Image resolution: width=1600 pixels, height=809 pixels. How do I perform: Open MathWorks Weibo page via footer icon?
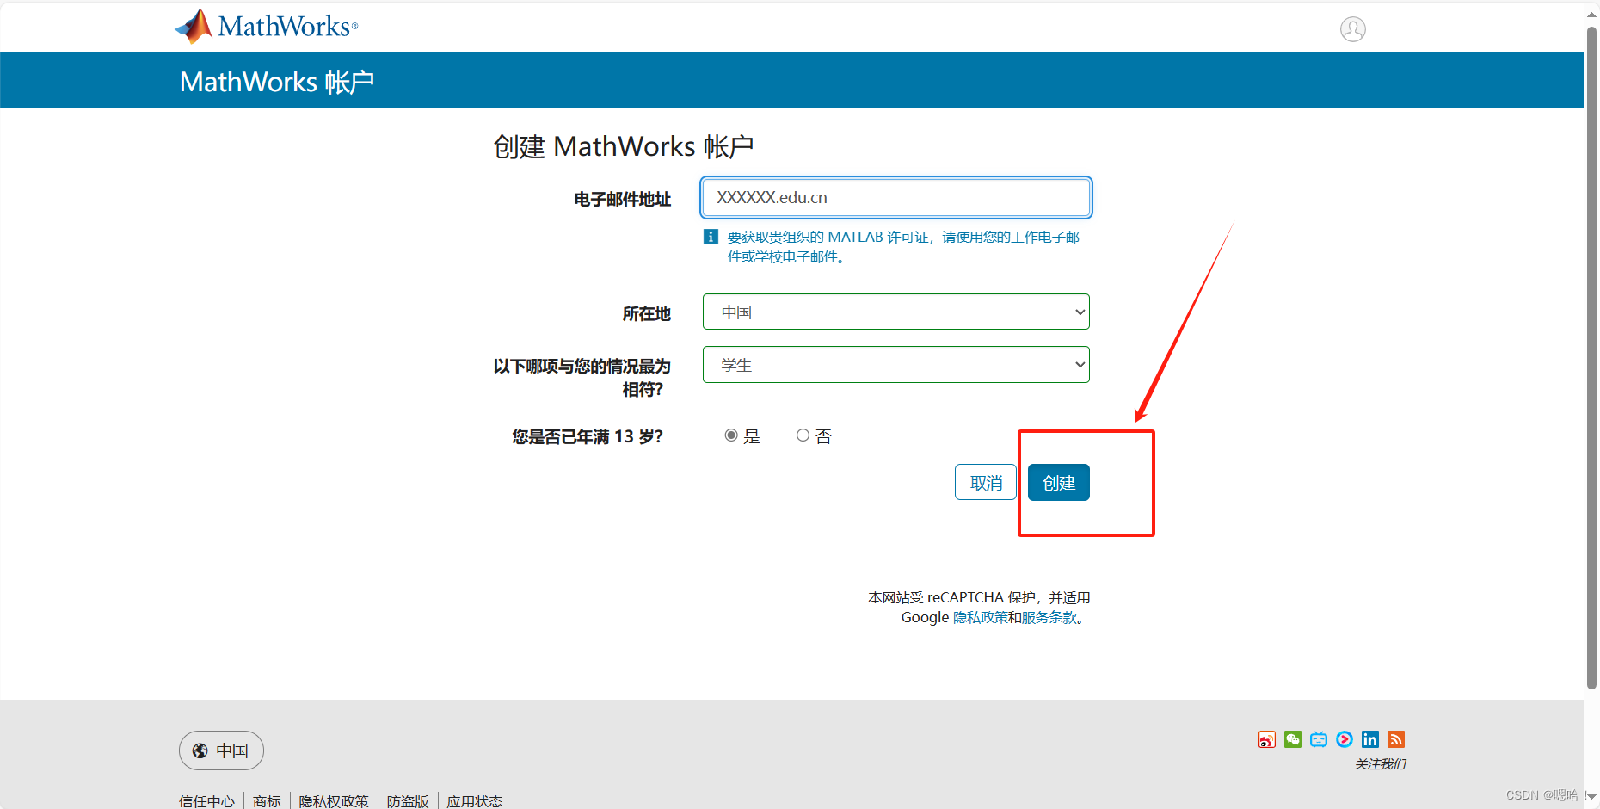[1266, 739]
